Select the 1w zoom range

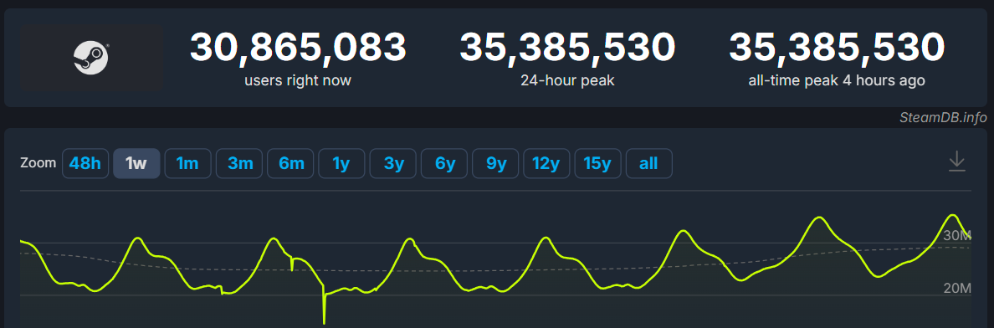tap(136, 164)
